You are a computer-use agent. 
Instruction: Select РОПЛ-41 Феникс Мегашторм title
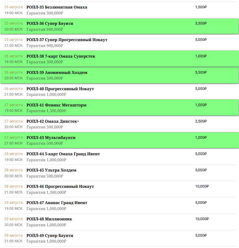tap(56, 105)
